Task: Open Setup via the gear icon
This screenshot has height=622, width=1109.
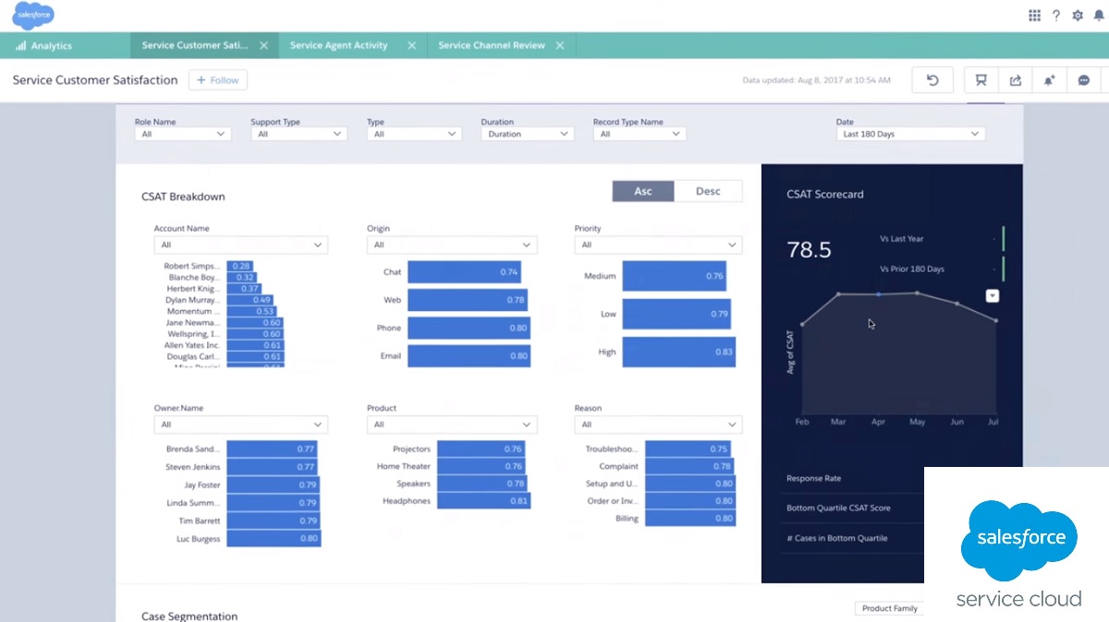Action: coord(1078,16)
